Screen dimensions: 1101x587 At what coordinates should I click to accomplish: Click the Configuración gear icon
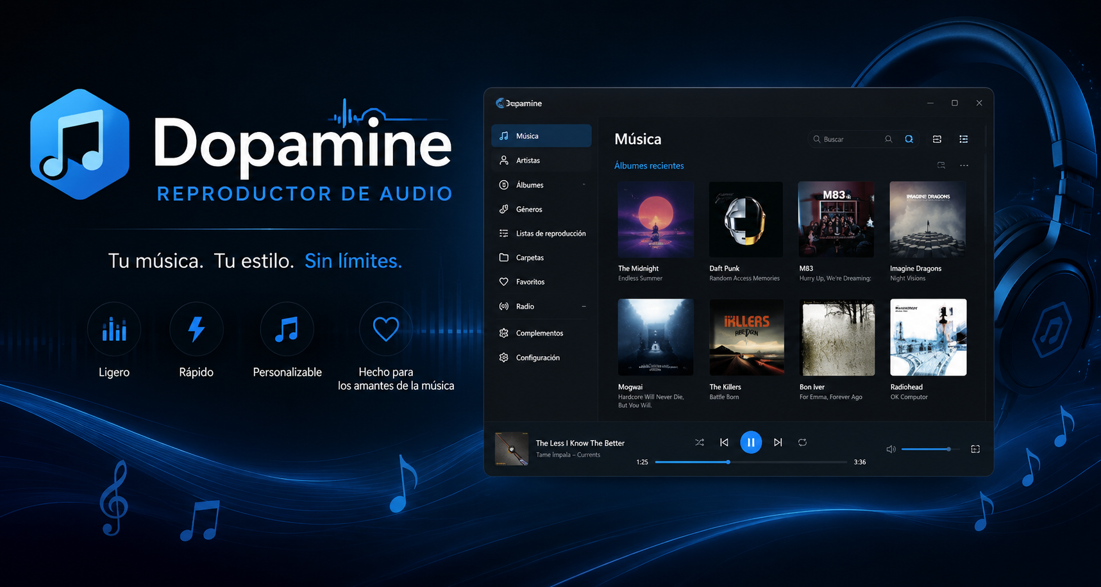click(x=504, y=358)
